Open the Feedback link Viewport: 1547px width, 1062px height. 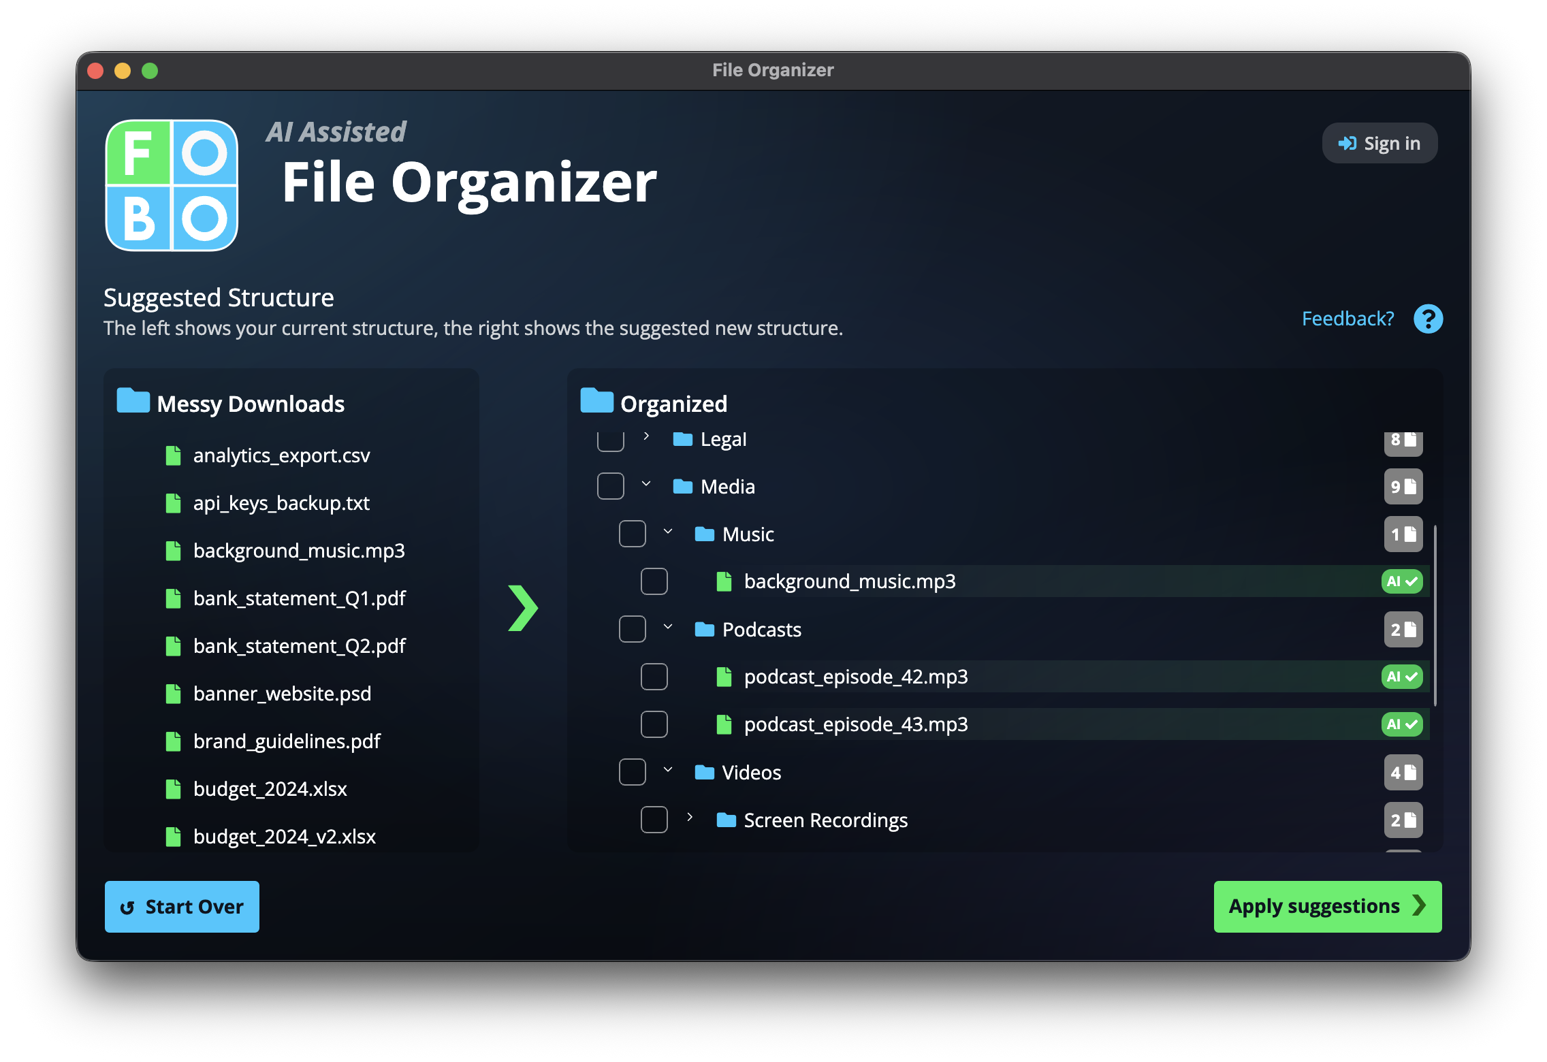coord(1347,319)
